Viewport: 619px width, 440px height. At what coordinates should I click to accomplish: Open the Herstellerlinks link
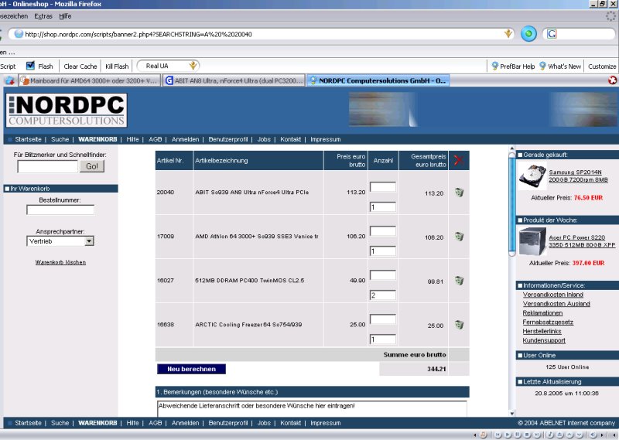pos(542,331)
